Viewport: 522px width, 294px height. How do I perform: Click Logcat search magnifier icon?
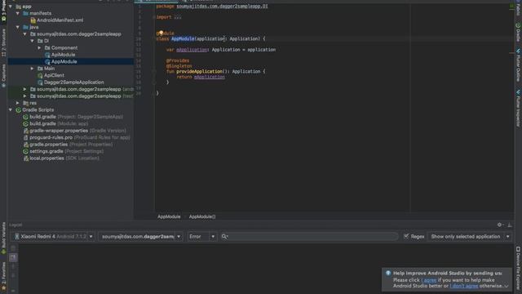tap(225, 237)
